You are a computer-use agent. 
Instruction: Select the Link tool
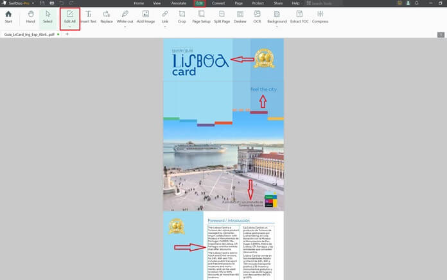coord(165,17)
